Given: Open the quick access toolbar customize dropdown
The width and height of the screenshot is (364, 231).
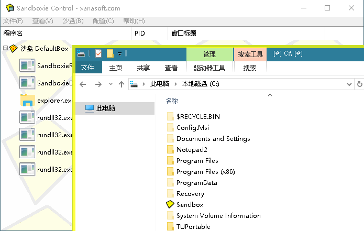Looking at the screenshot, I should click(x=120, y=54).
